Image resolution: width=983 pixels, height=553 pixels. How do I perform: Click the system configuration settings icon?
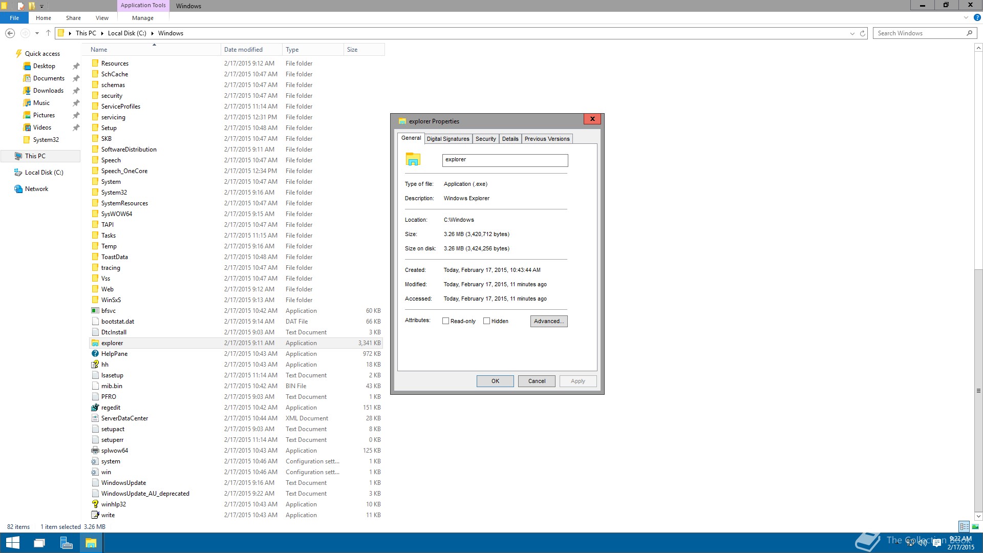tap(95, 461)
